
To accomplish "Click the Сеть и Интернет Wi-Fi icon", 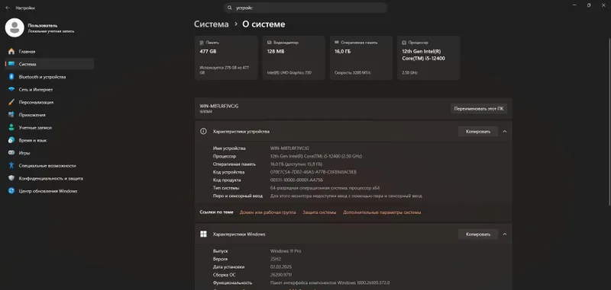I will 11,90.
